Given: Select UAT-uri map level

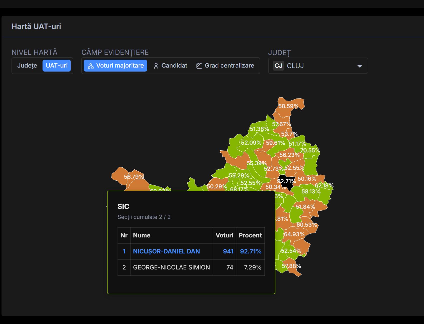Looking at the screenshot, I should (x=57, y=66).
